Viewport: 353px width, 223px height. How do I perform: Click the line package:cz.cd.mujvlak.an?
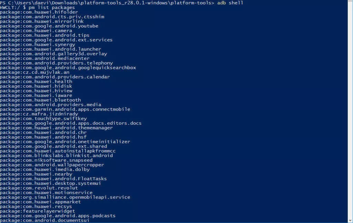pyautogui.click(x=35, y=72)
